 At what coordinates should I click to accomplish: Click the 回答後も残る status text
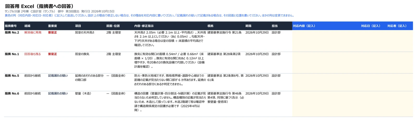tap(33, 54)
